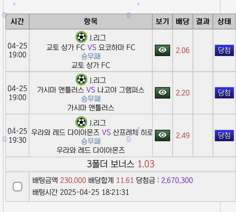Image resolution: width=236 pixels, height=212 pixels.
Task: Click soccer ball icon for Kashima Antlers match
Action: (x=81, y=80)
